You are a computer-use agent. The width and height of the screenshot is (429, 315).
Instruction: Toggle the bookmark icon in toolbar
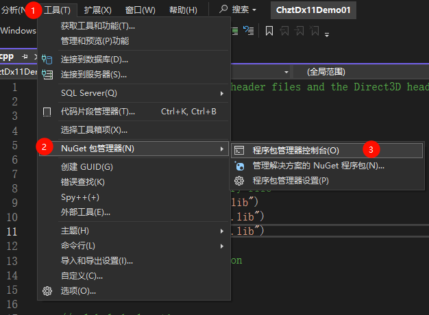[x=269, y=31]
